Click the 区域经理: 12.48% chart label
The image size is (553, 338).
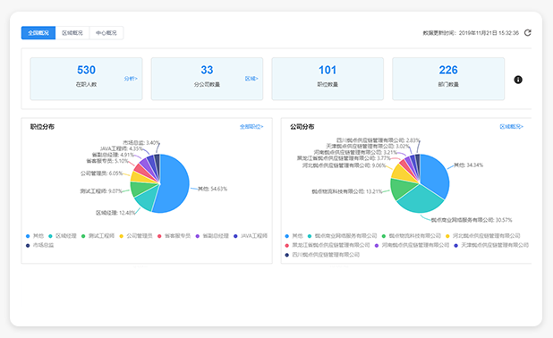coord(115,213)
